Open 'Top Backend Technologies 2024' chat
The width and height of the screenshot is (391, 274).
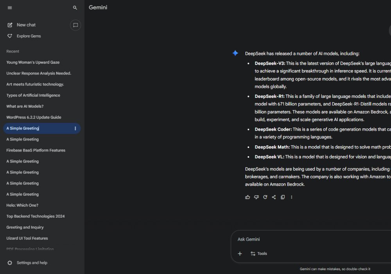[35, 216]
